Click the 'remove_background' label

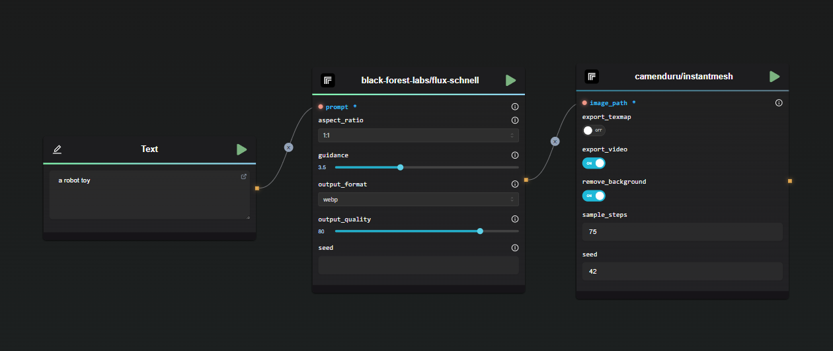(614, 182)
